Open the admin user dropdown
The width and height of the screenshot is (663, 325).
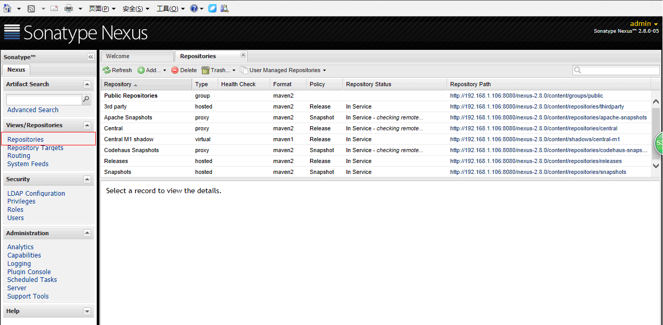(x=644, y=23)
